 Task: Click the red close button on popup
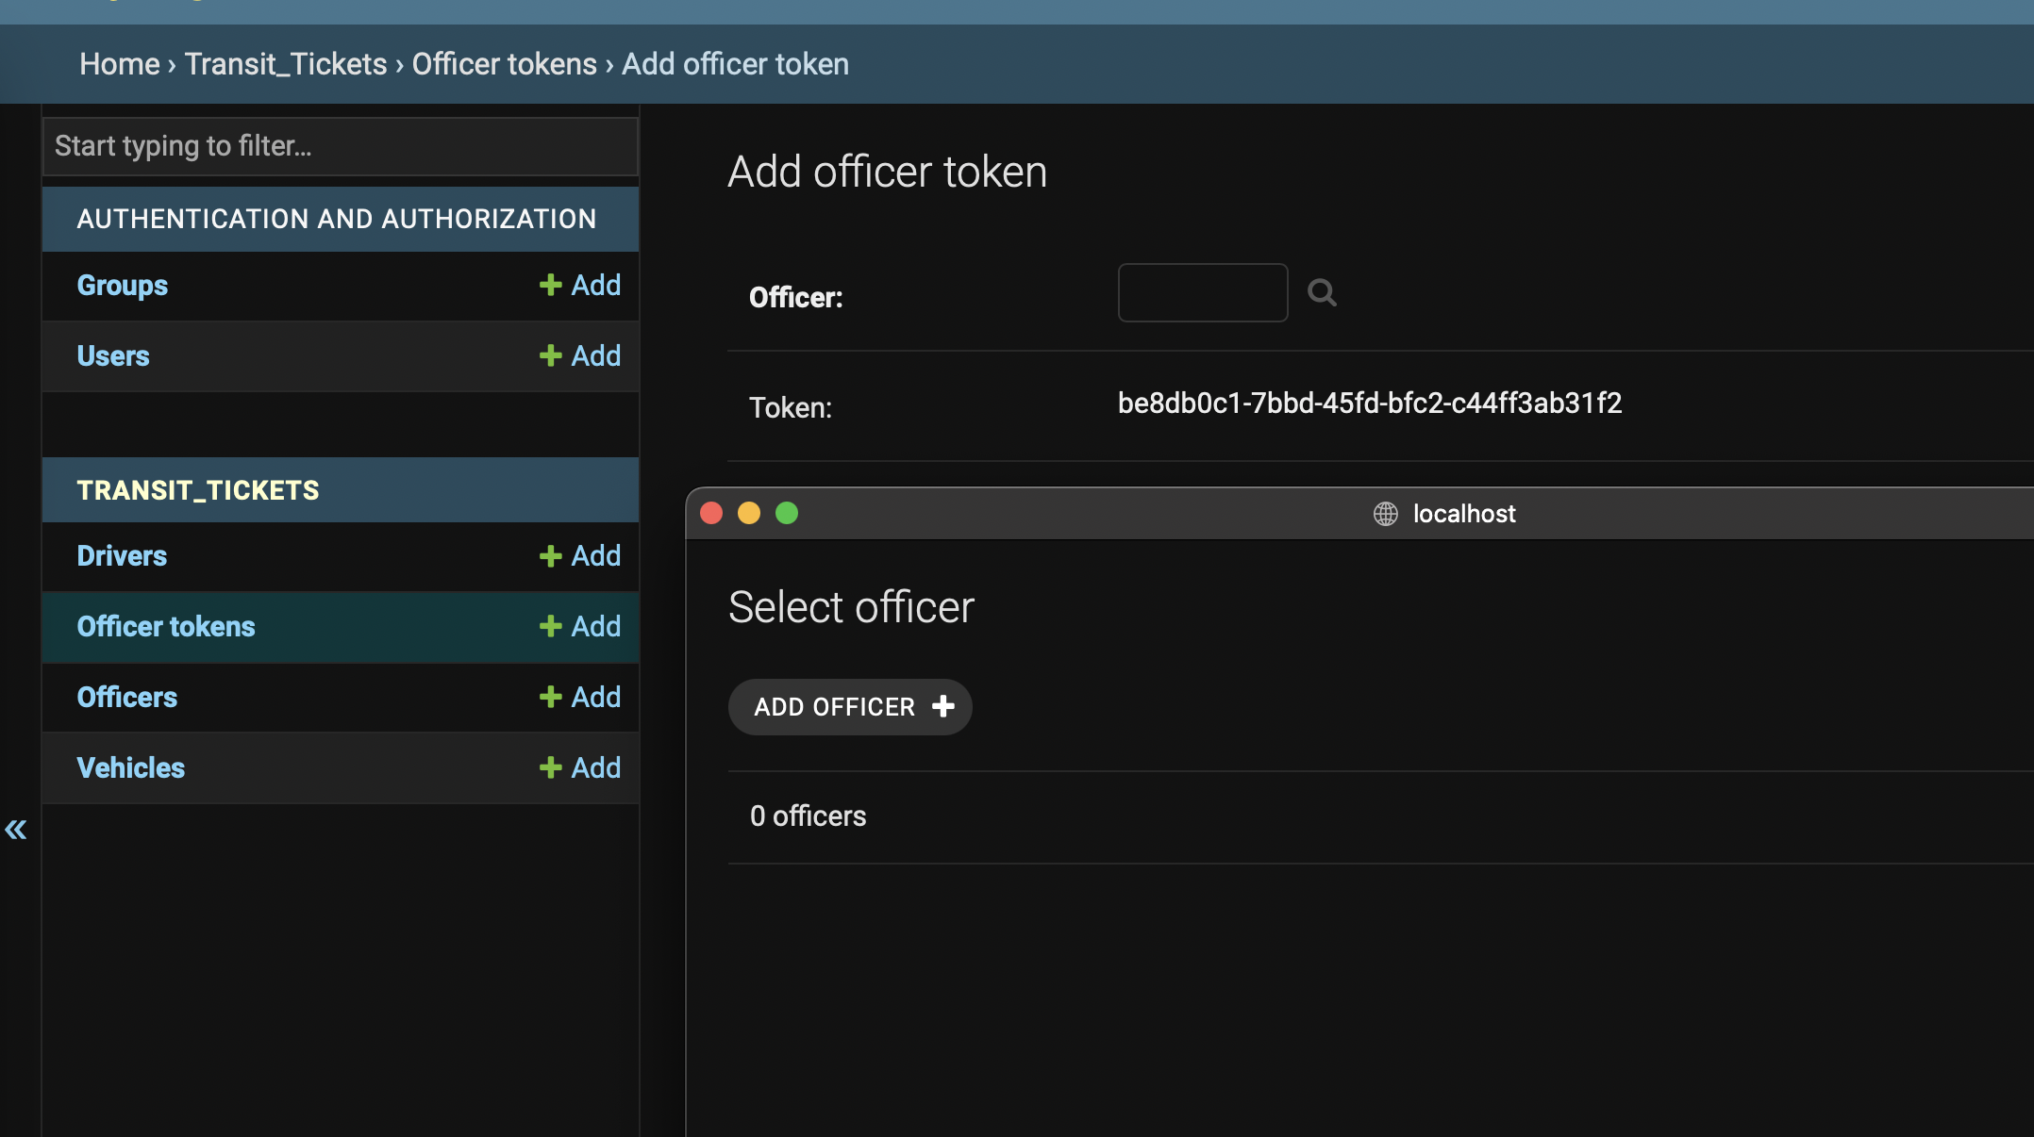pyautogui.click(x=709, y=511)
